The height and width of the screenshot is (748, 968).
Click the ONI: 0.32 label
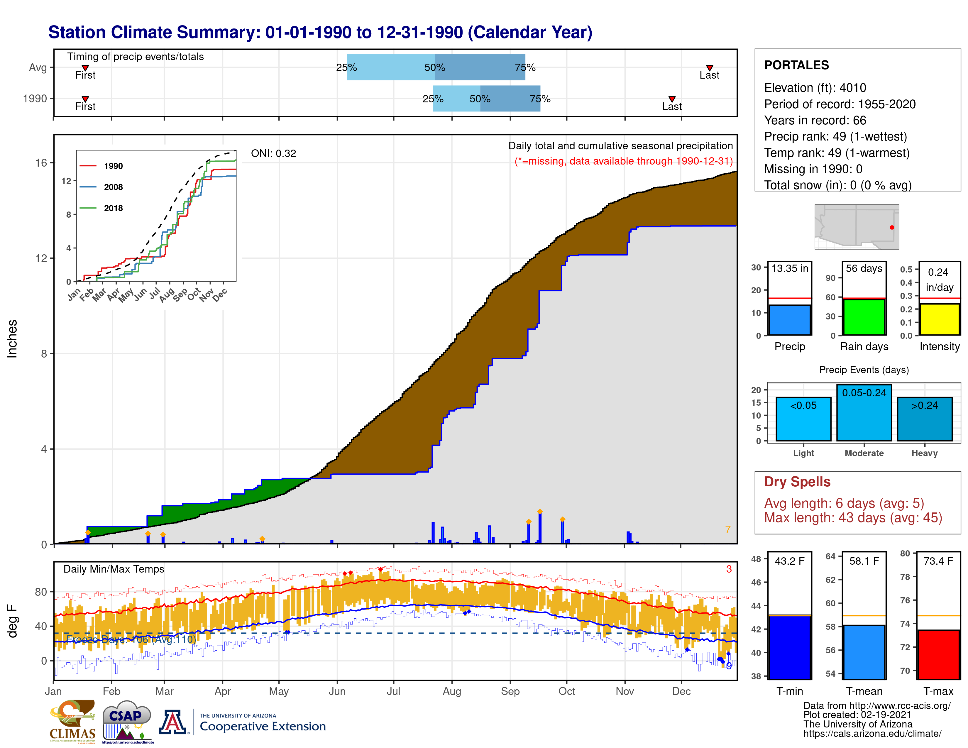coord(273,153)
